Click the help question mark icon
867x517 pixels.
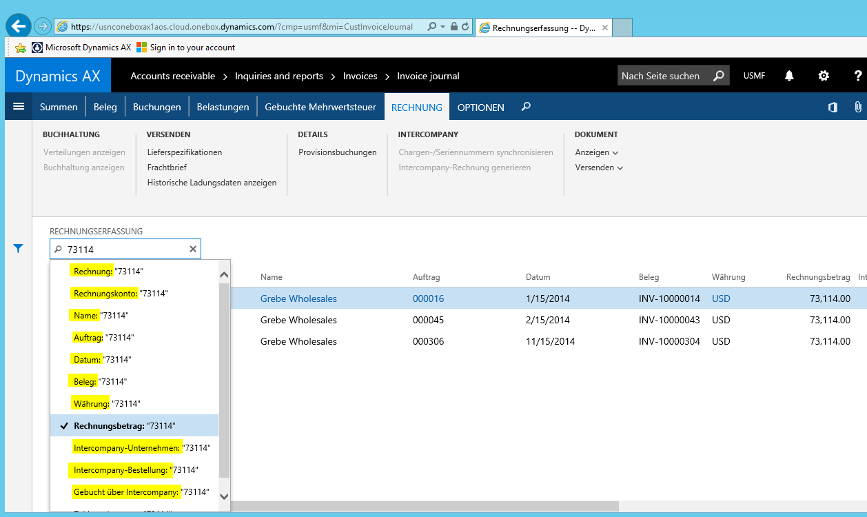coord(857,76)
